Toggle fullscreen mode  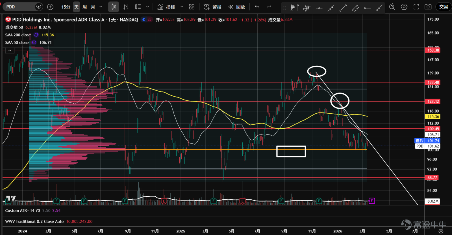coord(416,7)
